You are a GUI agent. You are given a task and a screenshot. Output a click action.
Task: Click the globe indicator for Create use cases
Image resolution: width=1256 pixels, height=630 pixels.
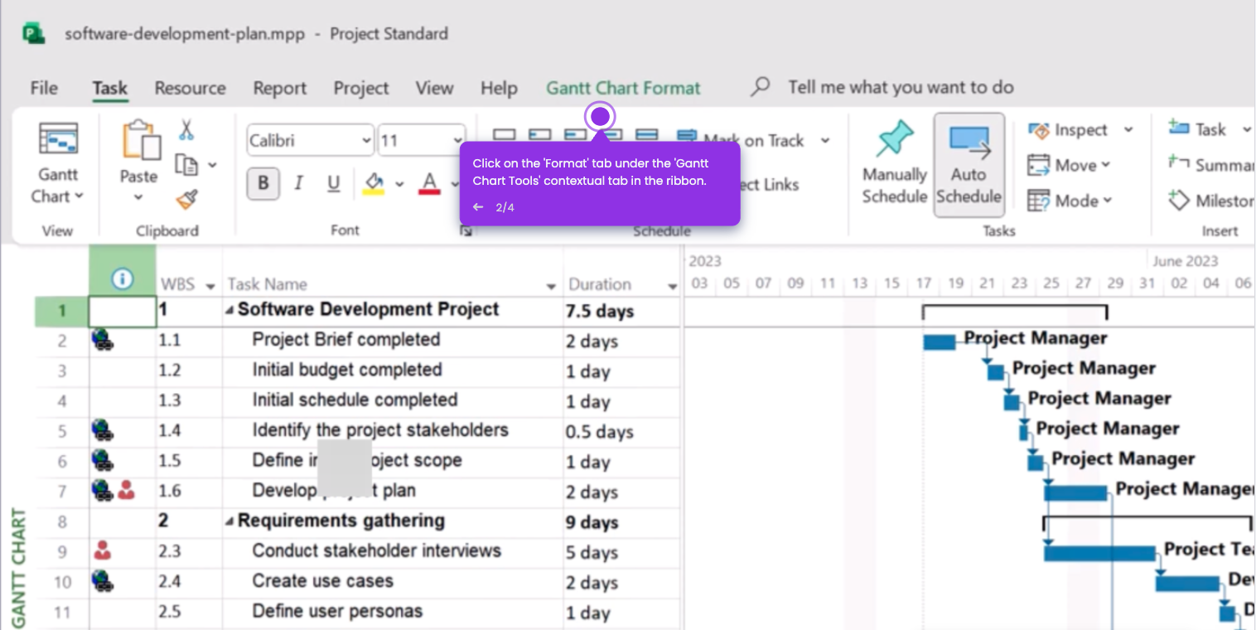[104, 581]
